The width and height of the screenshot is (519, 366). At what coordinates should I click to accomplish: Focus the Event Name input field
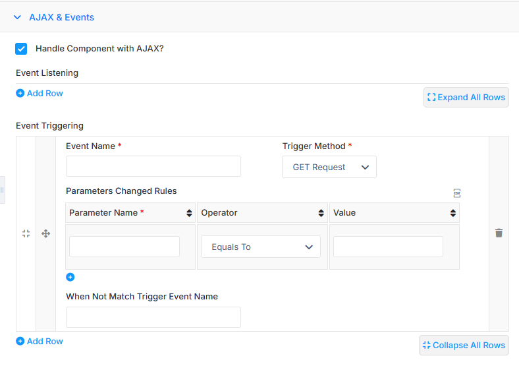[153, 166]
